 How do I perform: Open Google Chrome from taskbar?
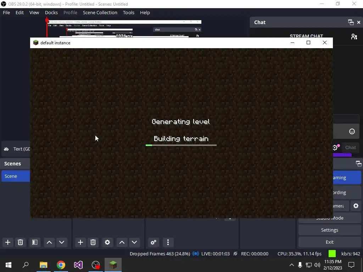click(x=61, y=265)
